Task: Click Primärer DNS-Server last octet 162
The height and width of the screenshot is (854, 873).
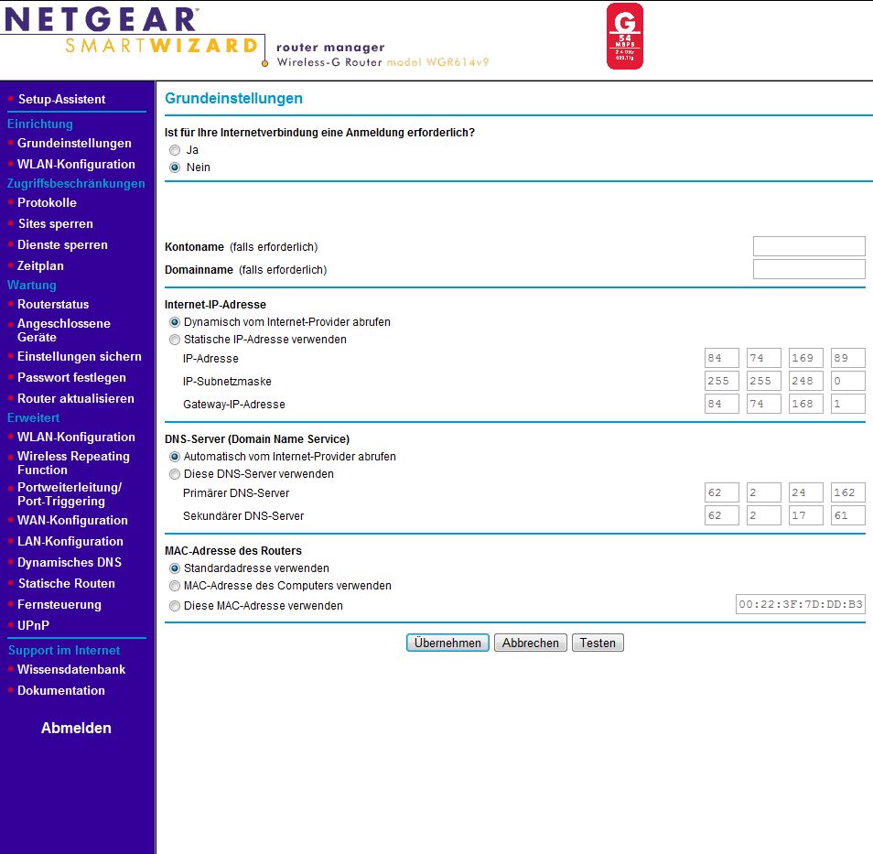Action: 848,492
